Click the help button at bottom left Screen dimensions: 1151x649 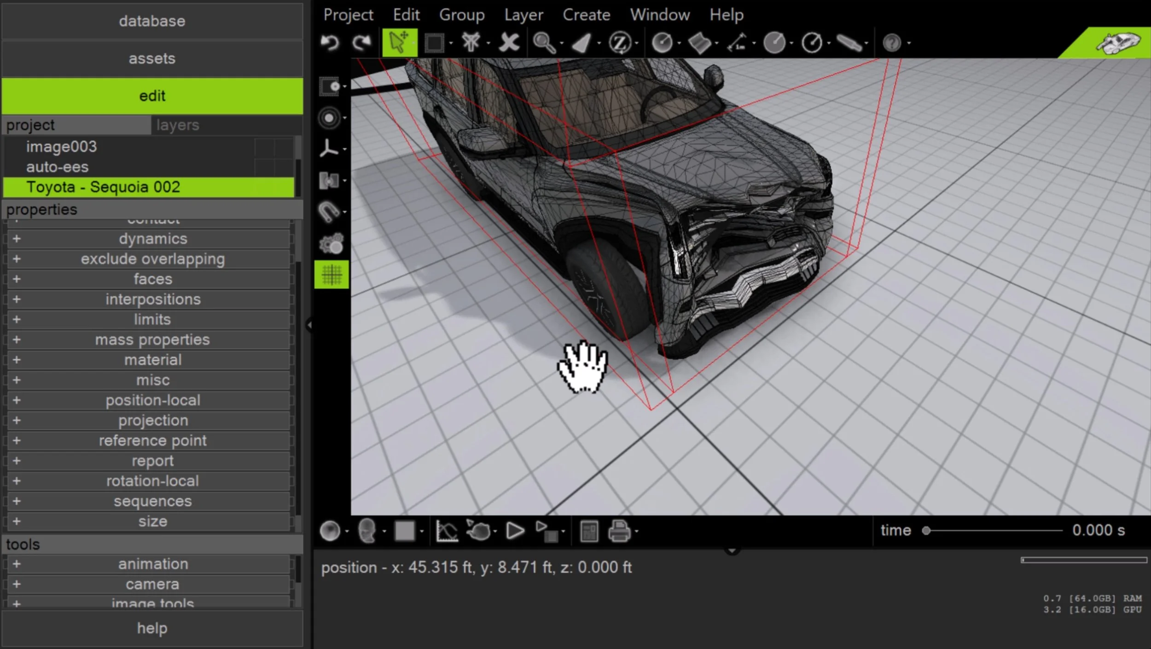[x=152, y=628]
